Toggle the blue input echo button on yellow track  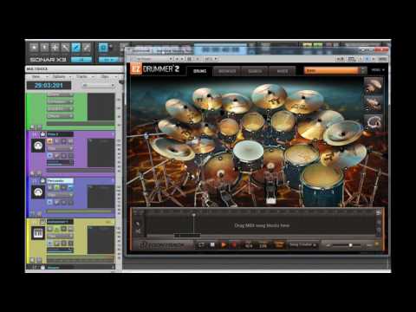pos(50,244)
